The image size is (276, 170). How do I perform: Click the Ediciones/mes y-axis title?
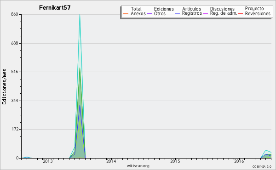4,86
